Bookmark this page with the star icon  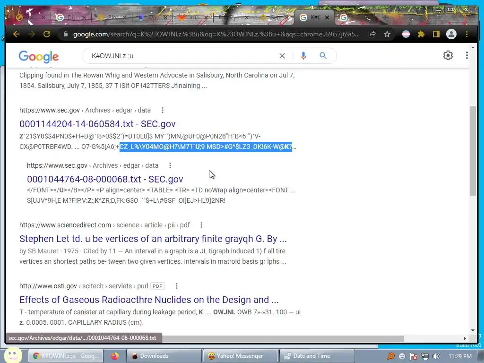pyautogui.click(x=387, y=34)
